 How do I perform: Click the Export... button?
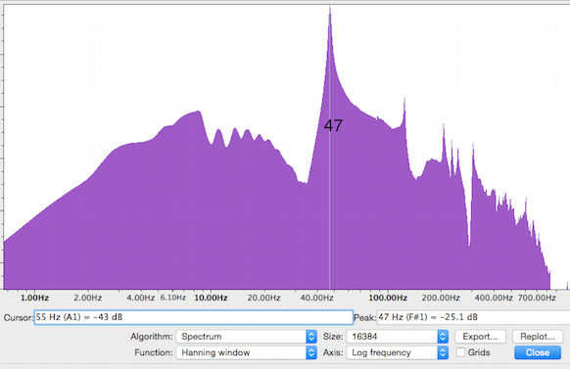coord(480,337)
